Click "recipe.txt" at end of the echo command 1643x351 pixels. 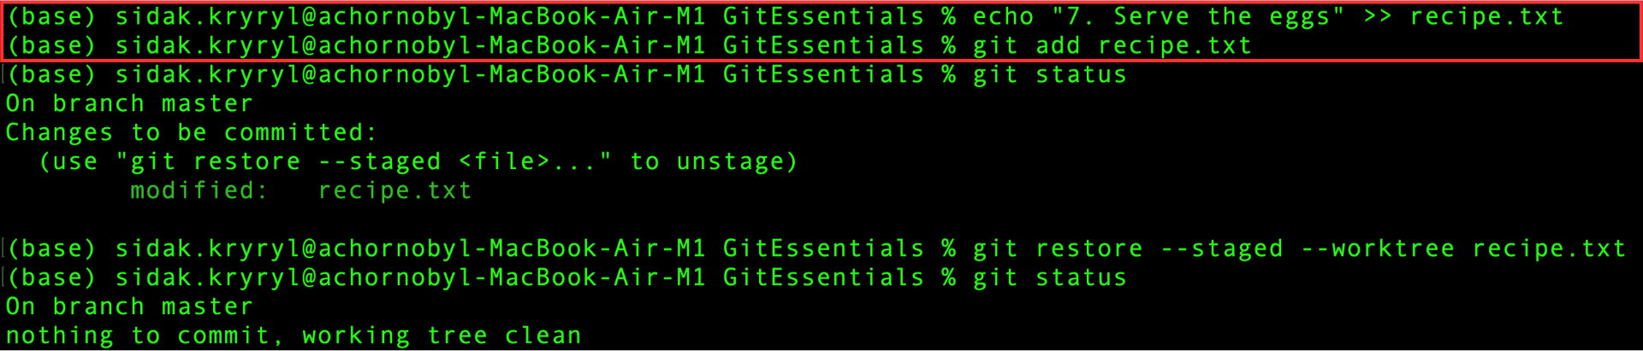pos(1486,16)
